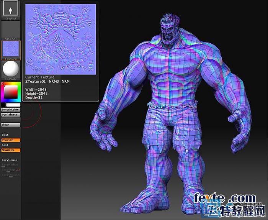Select the white main color swatch
This screenshot has width=268, height=220.
pos(13,105)
